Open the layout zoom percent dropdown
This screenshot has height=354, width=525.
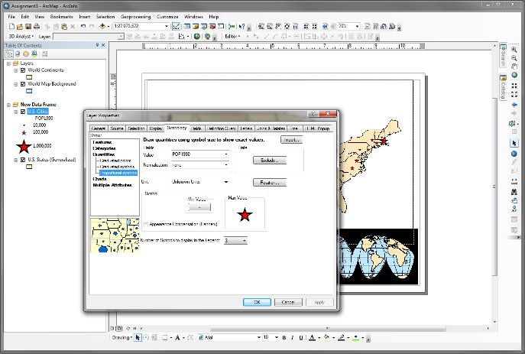point(357,26)
